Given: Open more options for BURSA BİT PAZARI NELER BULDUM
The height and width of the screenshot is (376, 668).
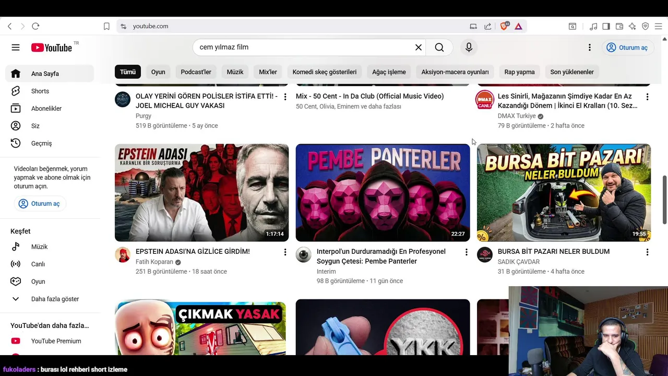Looking at the screenshot, I should (647, 252).
